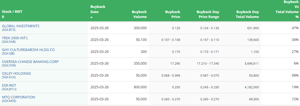The image size is (300, 106).
Task: Click the Buyback Volume column header
Action: coord(139,14)
